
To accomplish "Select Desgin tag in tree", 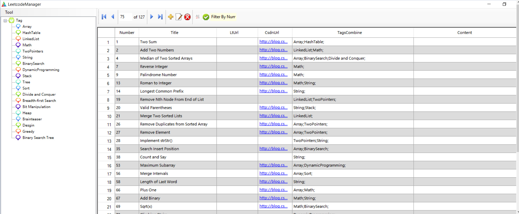I will coord(28,125).
